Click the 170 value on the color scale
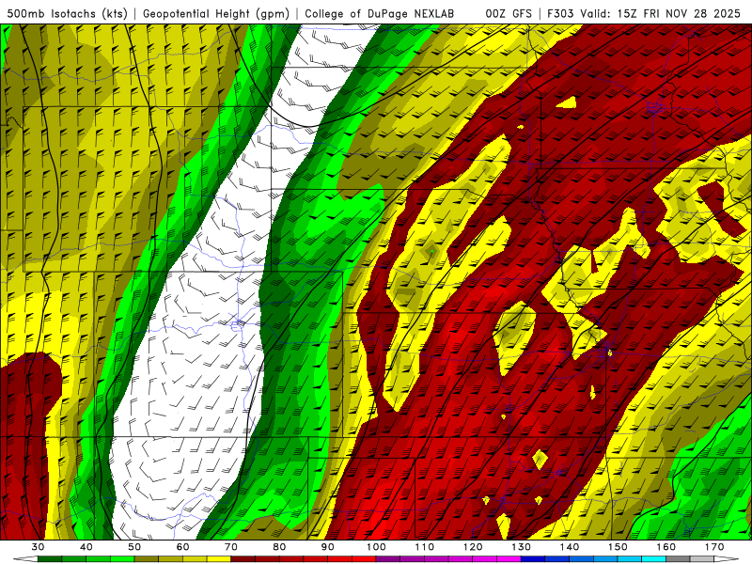This screenshot has height=564, width=752. (x=714, y=547)
